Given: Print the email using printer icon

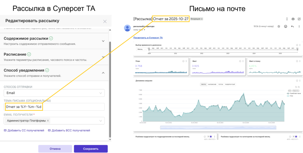Looking at the screenshot, I should coord(293,19).
